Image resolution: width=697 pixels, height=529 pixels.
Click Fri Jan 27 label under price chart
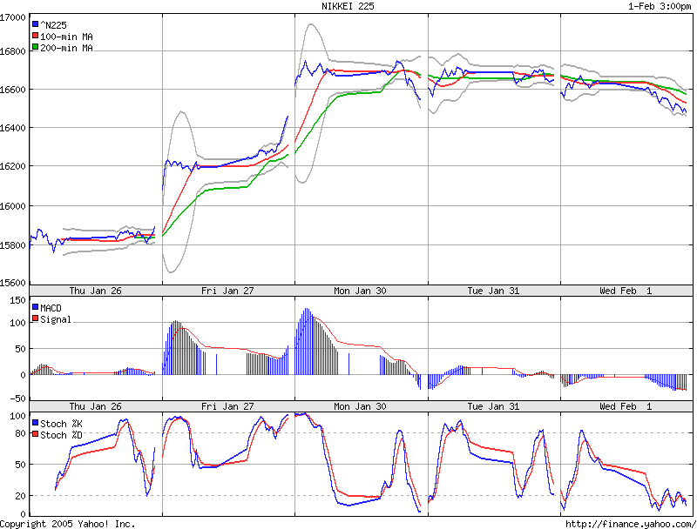pyautogui.click(x=227, y=291)
